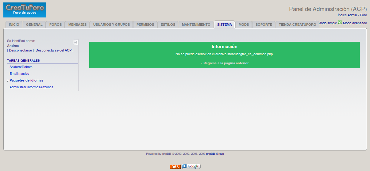Click Regrese a la página anterior link
Viewport: 370px width, 171px height.
225,63
